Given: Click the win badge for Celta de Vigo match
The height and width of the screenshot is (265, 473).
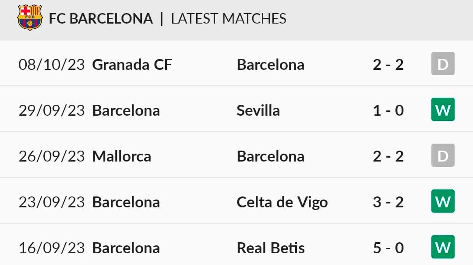Looking at the screenshot, I should click(443, 201).
